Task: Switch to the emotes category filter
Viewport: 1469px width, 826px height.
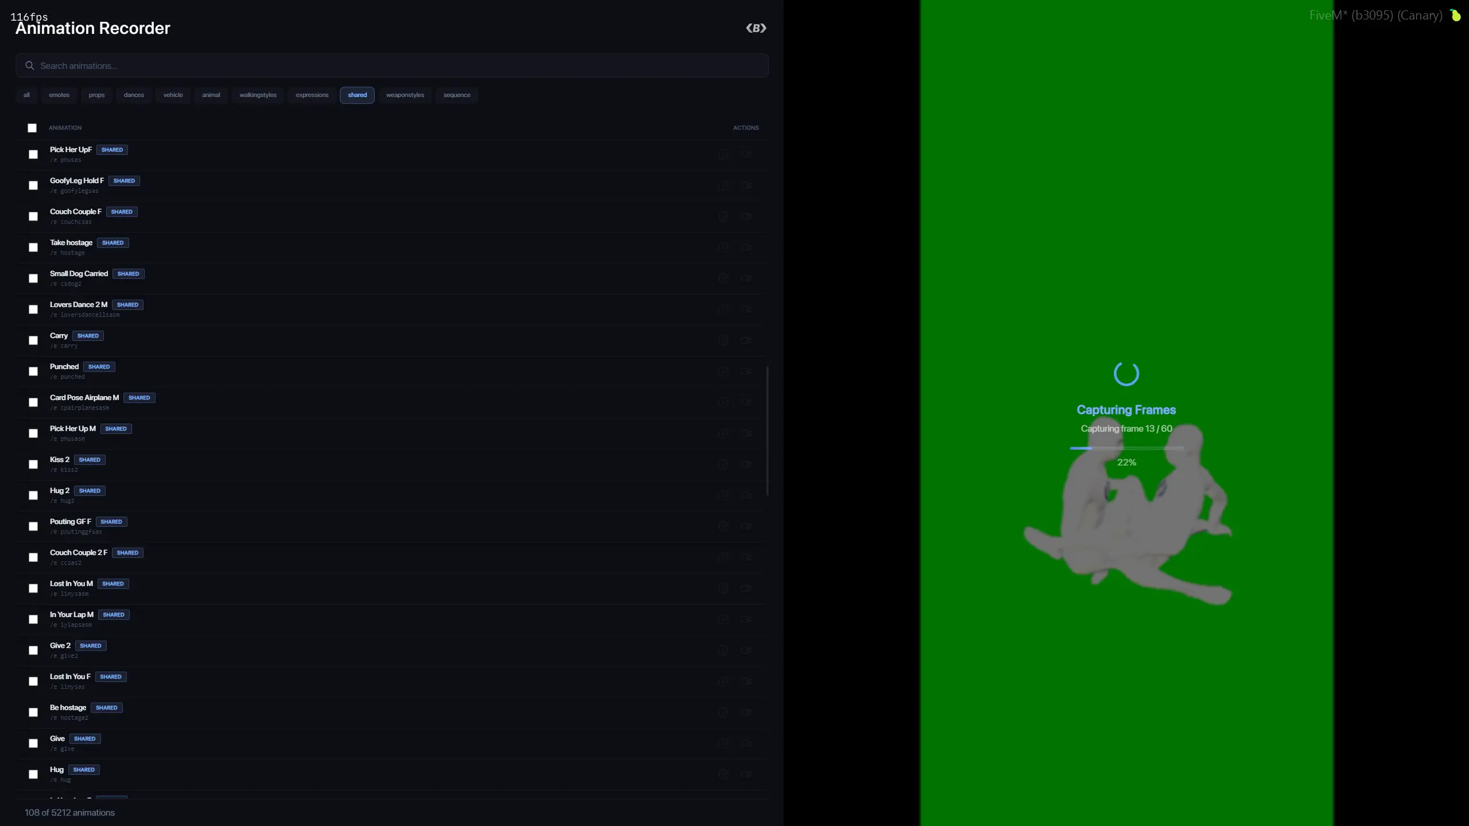Action: point(59,95)
